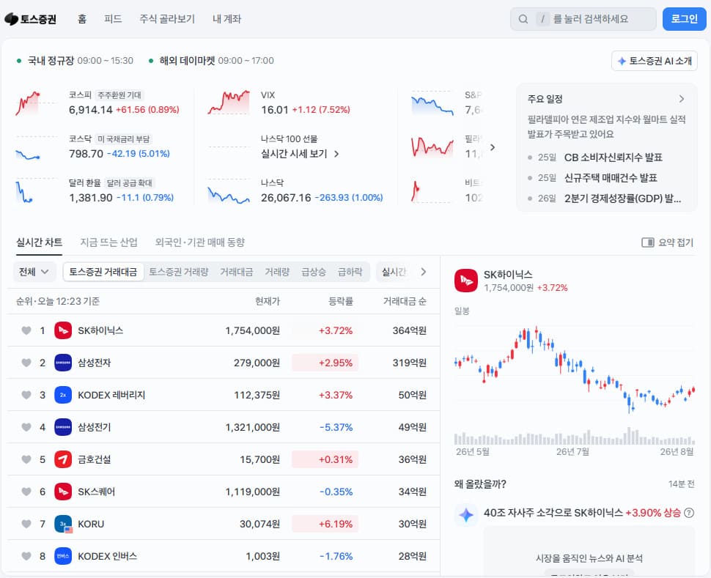Click the SK하이닉스 logo in row 1
The image size is (711, 578).
tap(63, 330)
